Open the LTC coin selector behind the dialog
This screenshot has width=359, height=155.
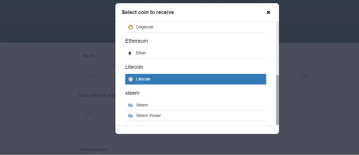pyautogui.click(x=304, y=77)
